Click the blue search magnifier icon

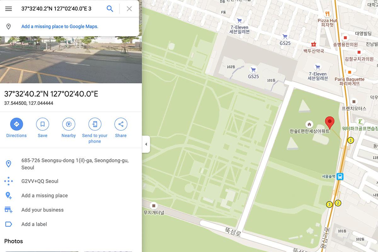coord(110,9)
